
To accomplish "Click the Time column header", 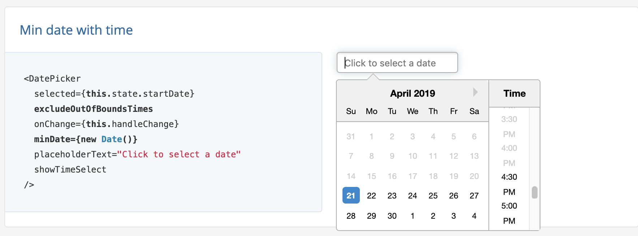I will coord(514,93).
